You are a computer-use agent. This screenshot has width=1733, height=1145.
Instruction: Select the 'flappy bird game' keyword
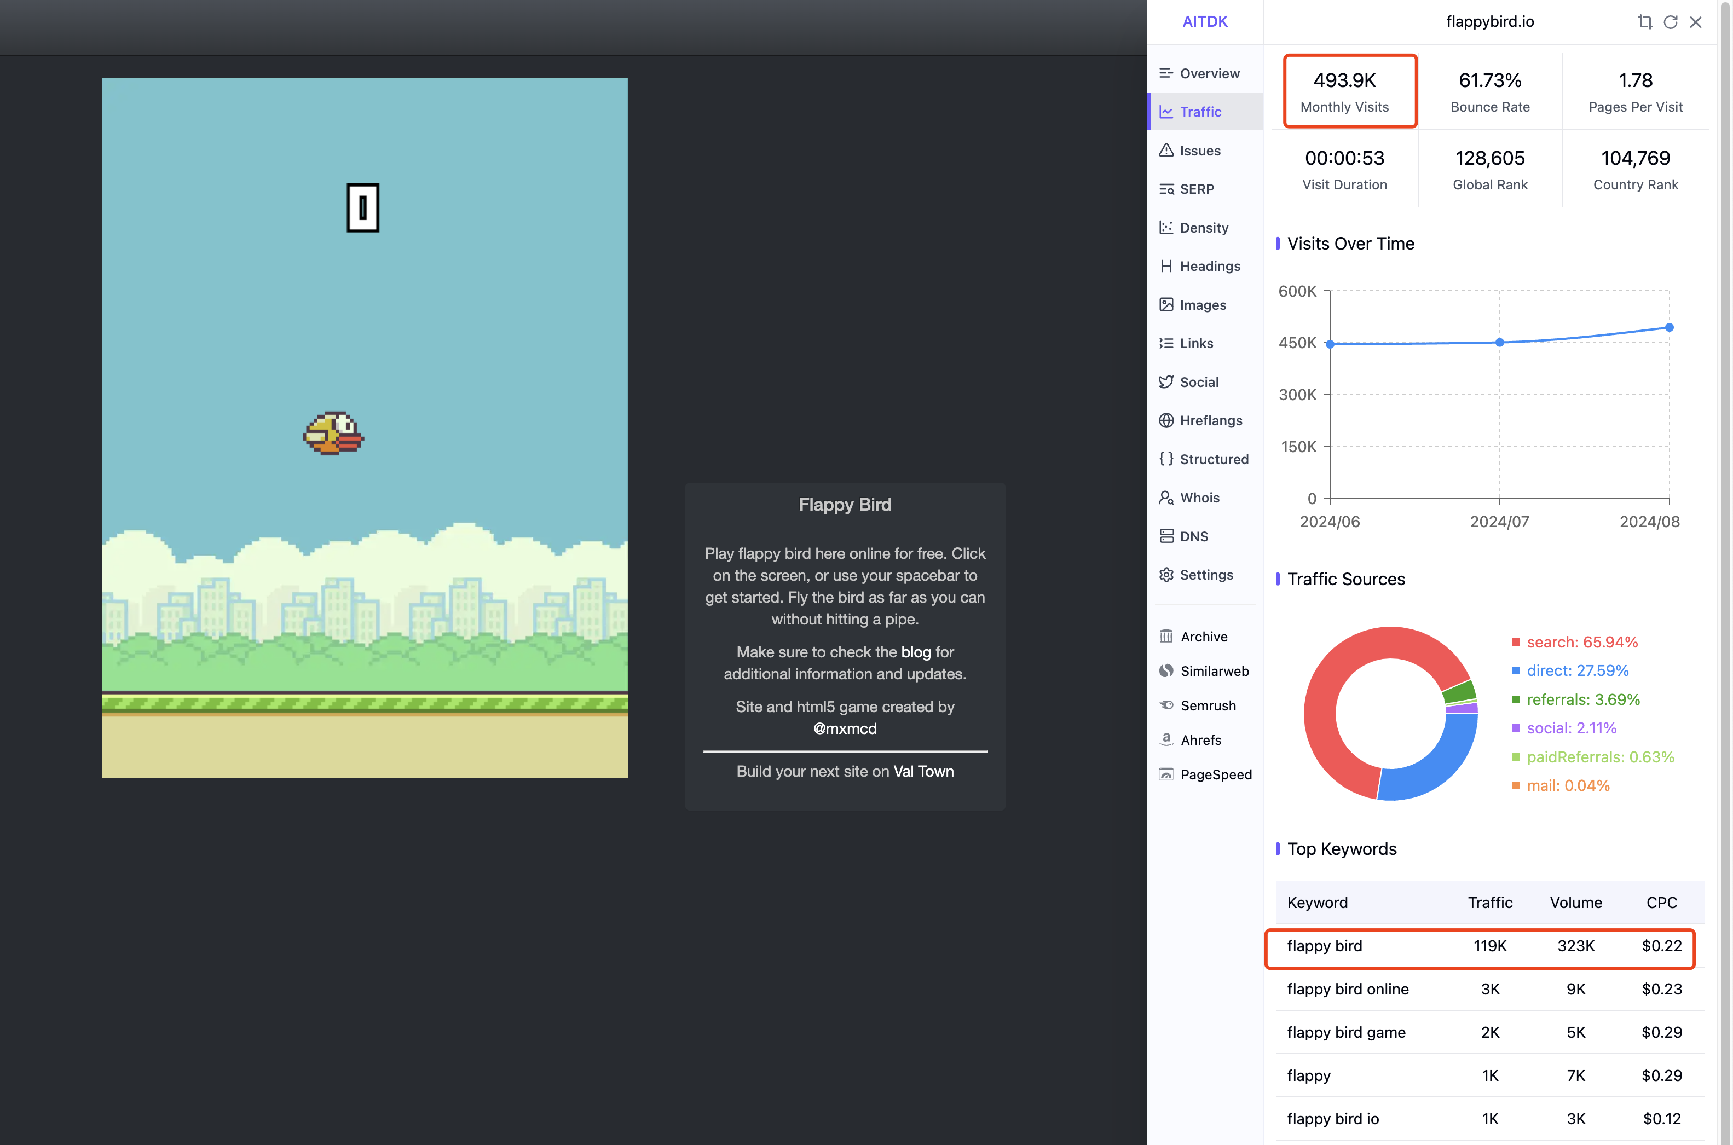coord(1346,1033)
